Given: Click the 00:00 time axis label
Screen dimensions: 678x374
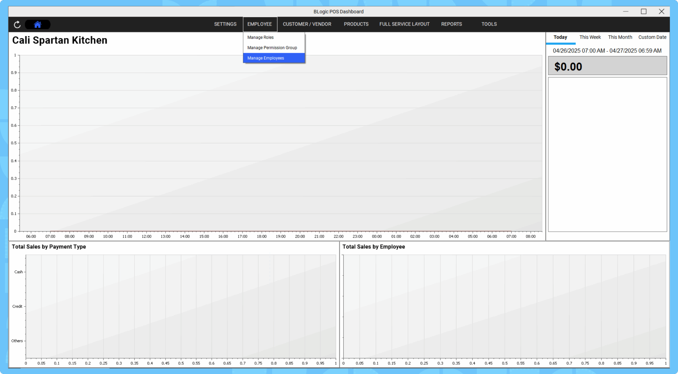Looking at the screenshot, I should [377, 236].
